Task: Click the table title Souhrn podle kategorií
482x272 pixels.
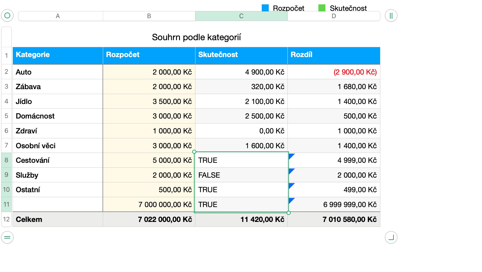Action: pos(196,37)
